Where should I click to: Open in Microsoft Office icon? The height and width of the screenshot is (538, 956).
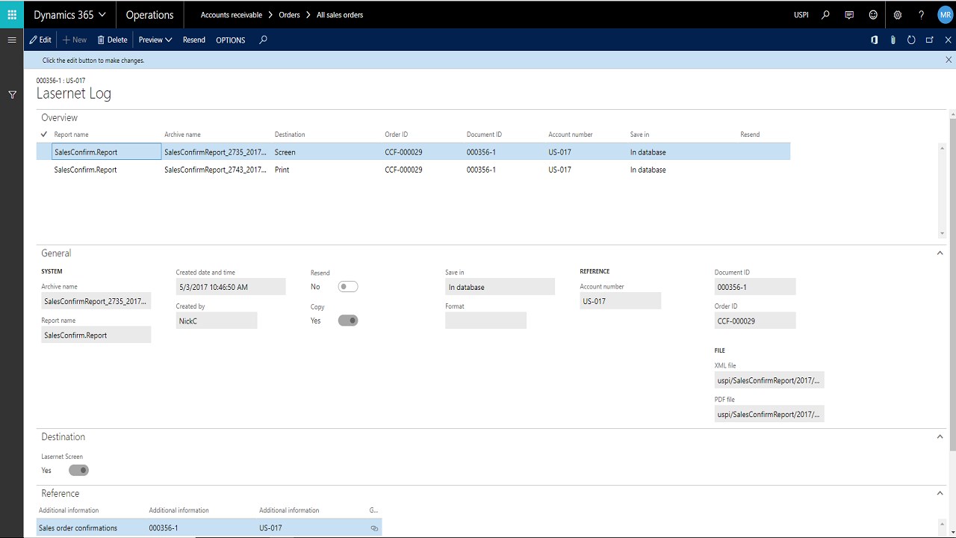pyautogui.click(x=875, y=40)
